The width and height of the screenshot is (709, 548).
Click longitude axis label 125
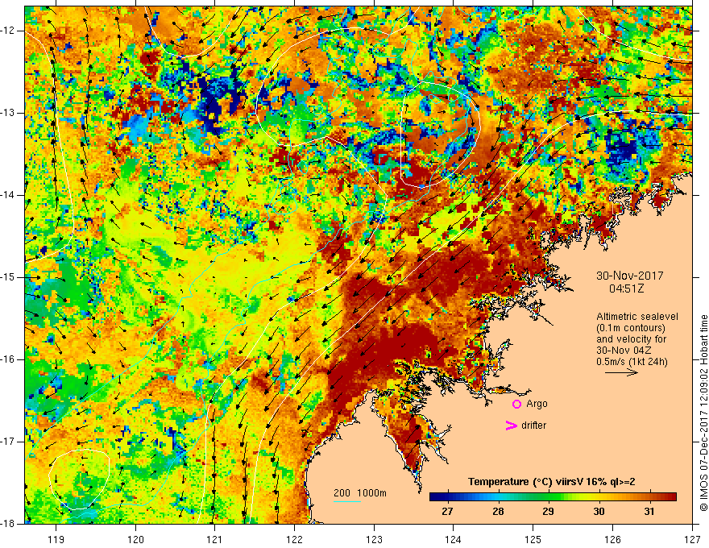point(533,539)
